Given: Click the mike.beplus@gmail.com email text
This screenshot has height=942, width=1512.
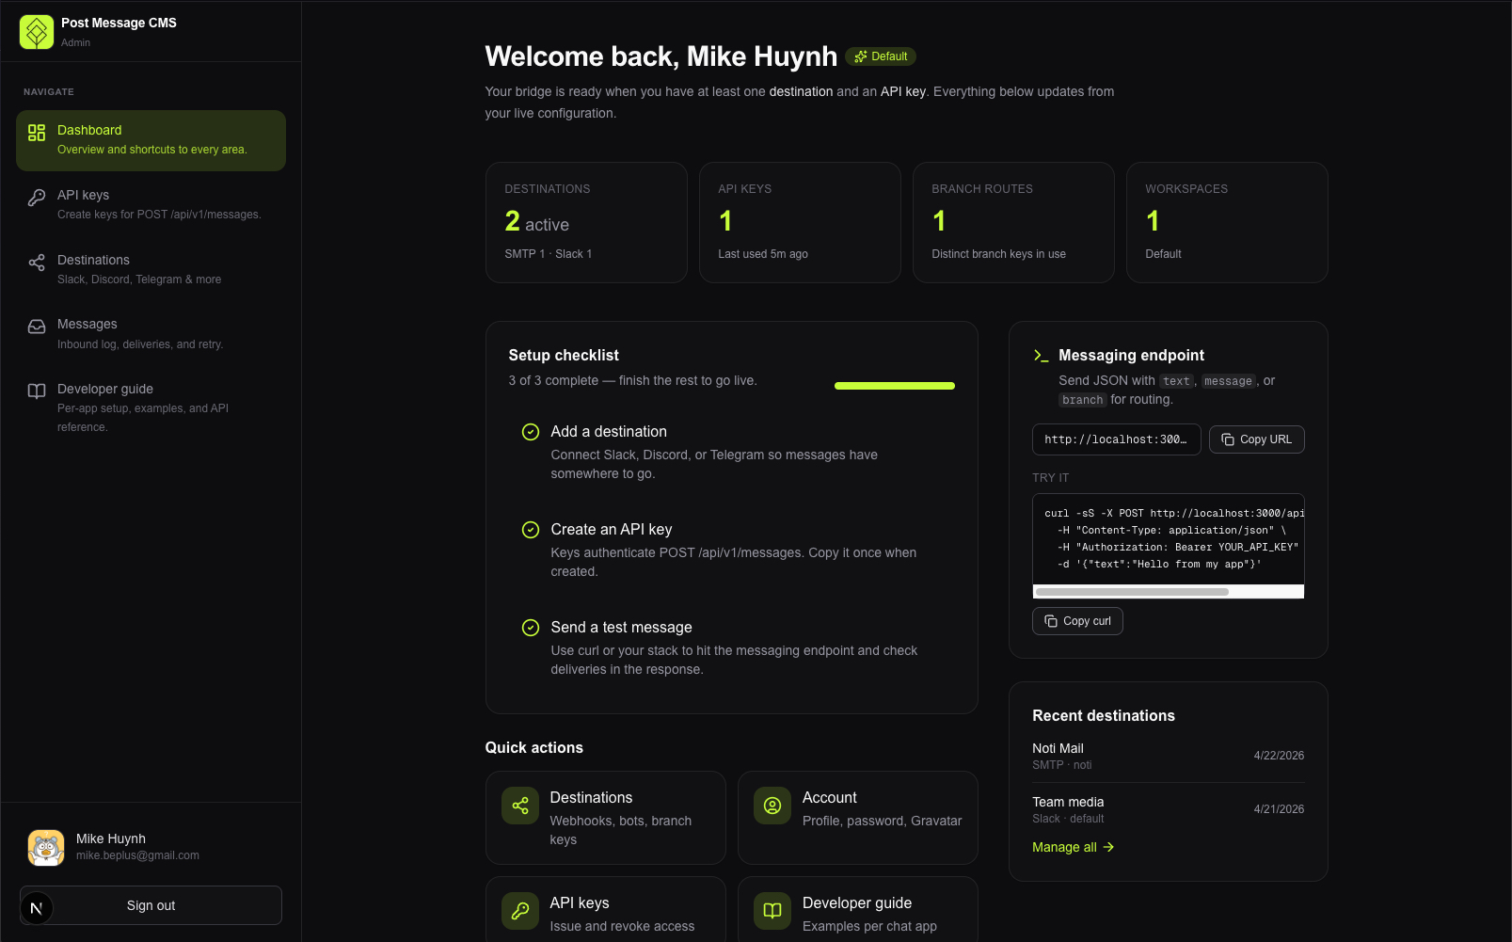Looking at the screenshot, I should click(137, 855).
